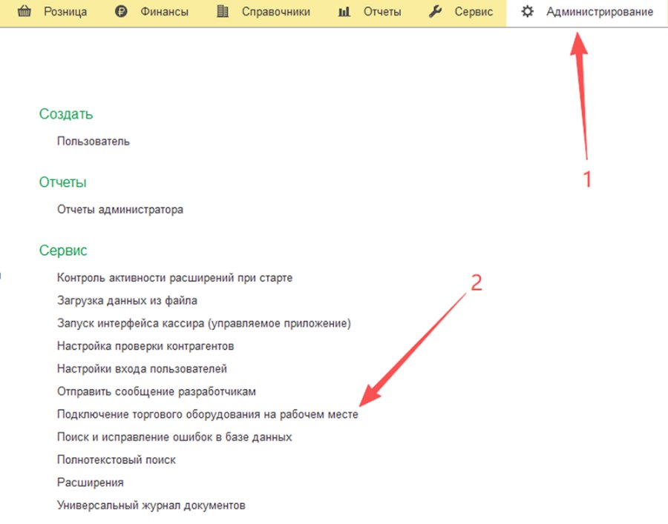Click the ruble coin icon beside Финансы
The height and width of the screenshot is (524, 668).
coord(121,11)
